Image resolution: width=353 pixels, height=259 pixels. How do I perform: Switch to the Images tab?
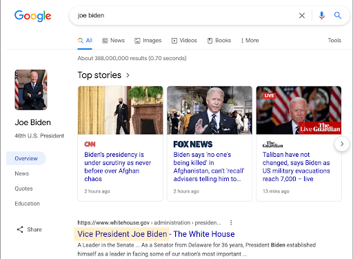coord(148,41)
